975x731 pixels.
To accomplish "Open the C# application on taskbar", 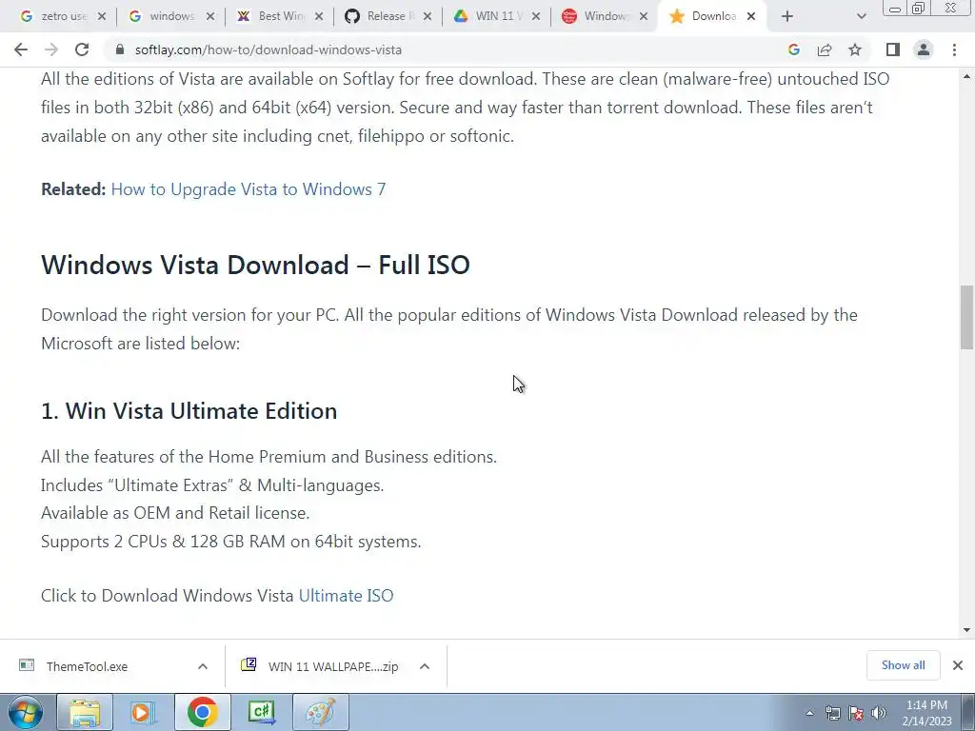I will coord(261,712).
